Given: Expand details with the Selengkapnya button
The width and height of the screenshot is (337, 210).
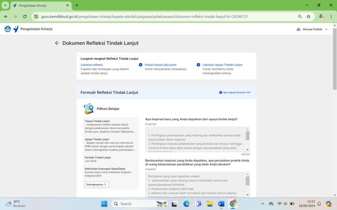Looking at the screenshot, I should point(96,184).
